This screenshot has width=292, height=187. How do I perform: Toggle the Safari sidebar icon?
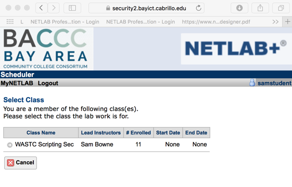click(x=73, y=8)
